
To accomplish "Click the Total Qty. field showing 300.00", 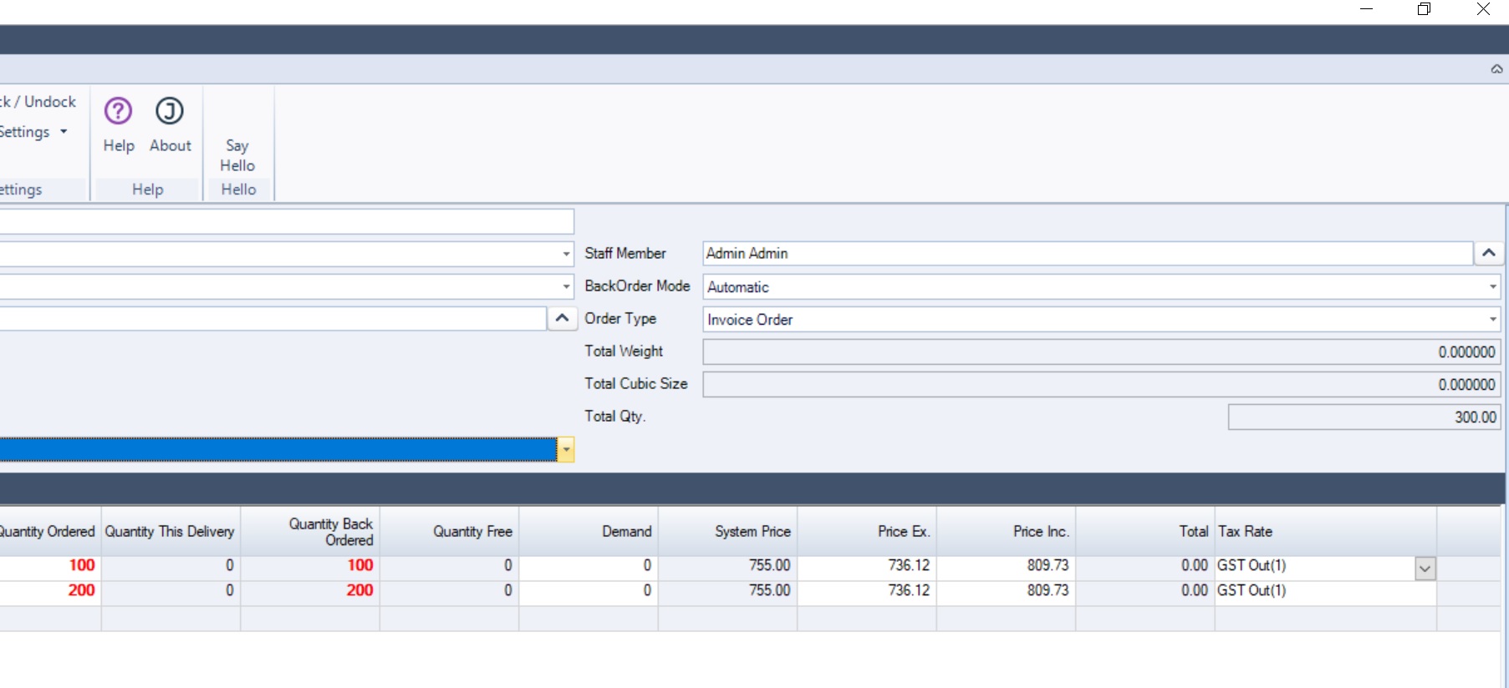I will [x=1364, y=417].
